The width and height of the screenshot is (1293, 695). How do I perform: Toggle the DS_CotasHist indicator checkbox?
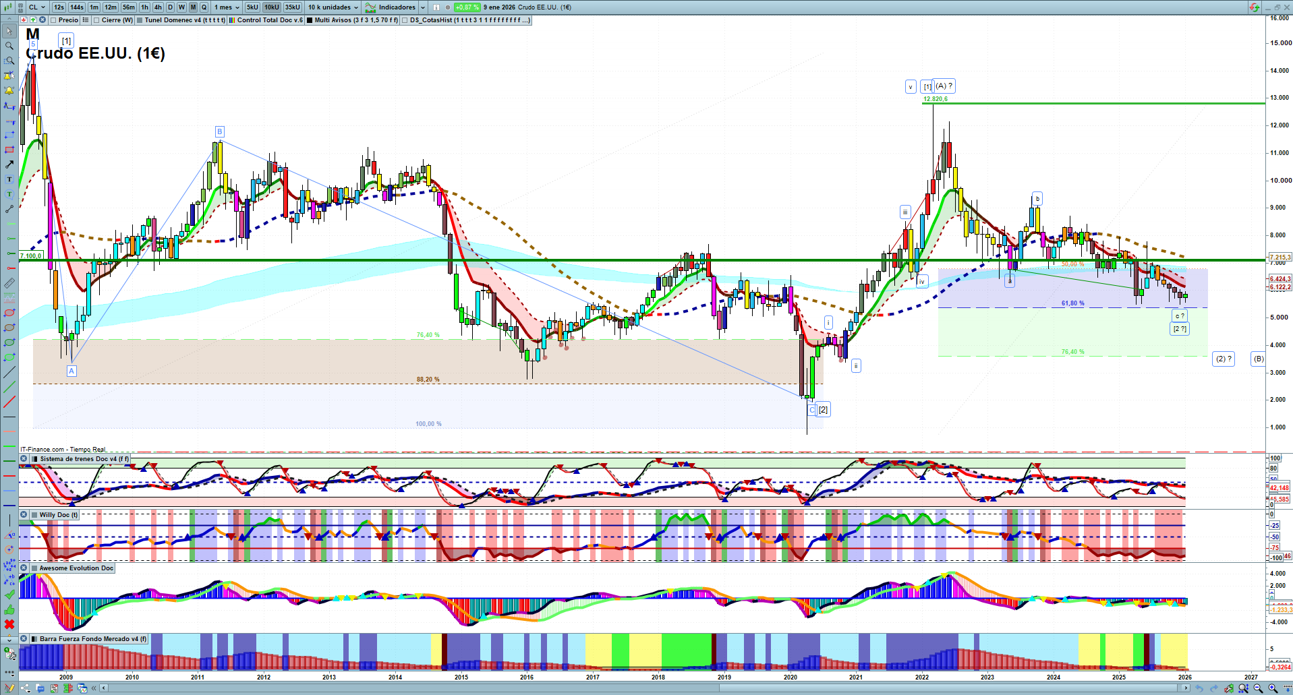click(405, 20)
